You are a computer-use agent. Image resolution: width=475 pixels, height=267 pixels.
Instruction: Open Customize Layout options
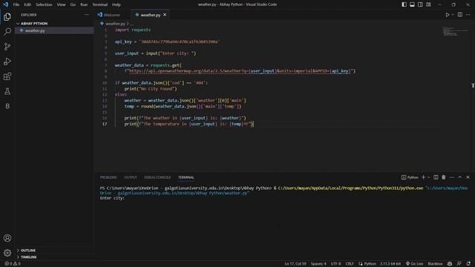(x=428, y=4)
